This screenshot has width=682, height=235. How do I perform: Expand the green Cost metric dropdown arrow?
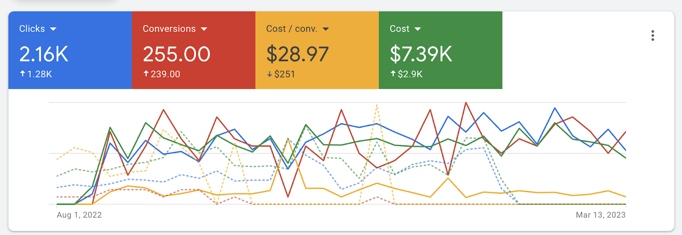click(418, 29)
